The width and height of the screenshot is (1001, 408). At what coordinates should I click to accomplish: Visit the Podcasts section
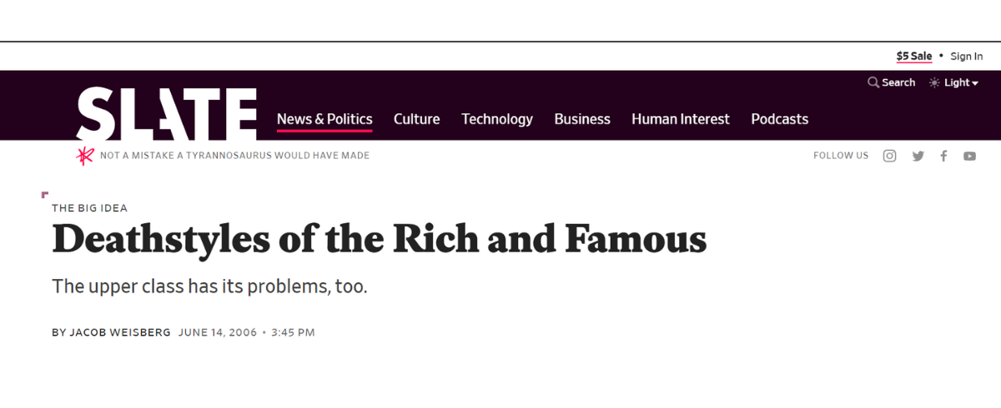click(779, 119)
